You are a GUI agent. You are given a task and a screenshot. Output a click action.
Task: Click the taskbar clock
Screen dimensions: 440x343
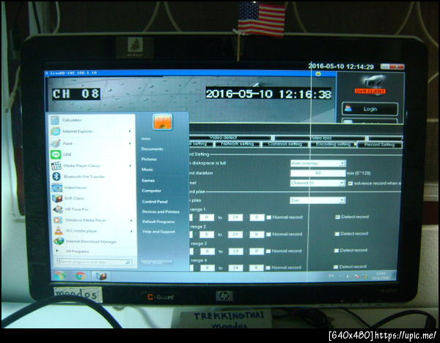coord(381,275)
